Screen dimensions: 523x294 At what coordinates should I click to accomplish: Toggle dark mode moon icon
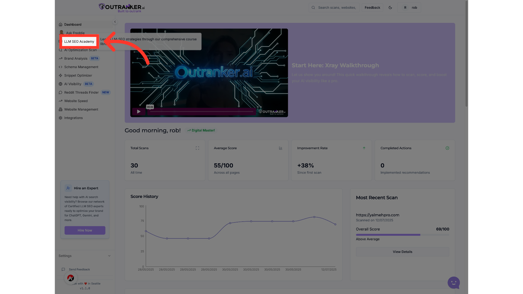(390, 8)
